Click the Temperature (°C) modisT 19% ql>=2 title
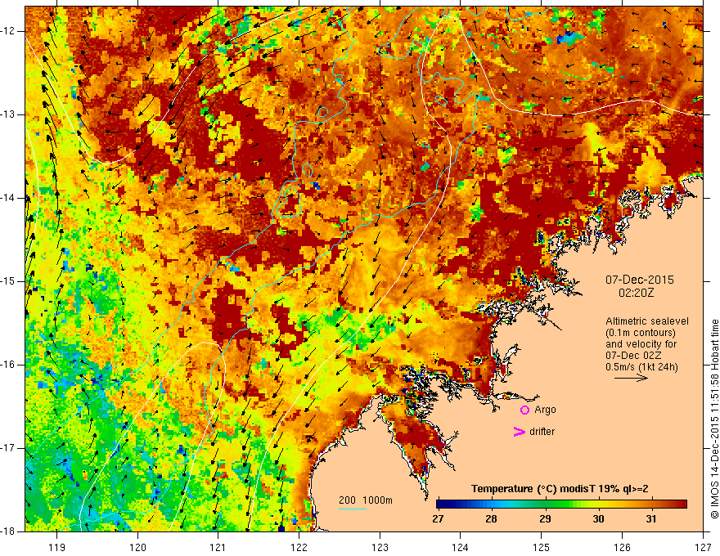Viewport: 720px width, 556px height. coord(560,489)
